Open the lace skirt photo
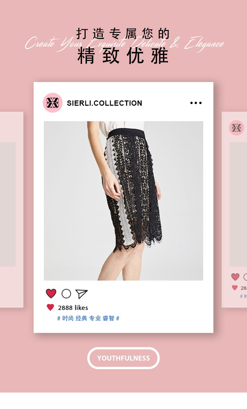Screen dimensions: 247x409 (x=123, y=201)
